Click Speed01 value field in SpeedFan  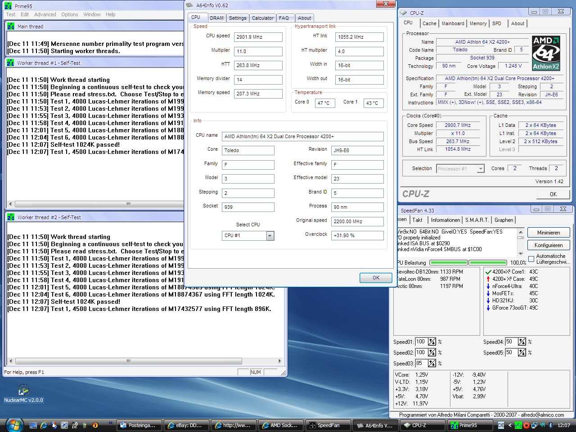pos(421,342)
